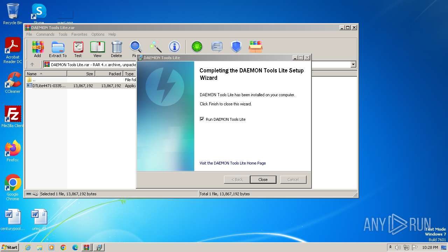
Task: Open the Favorites menu
Action: pos(79,34)
